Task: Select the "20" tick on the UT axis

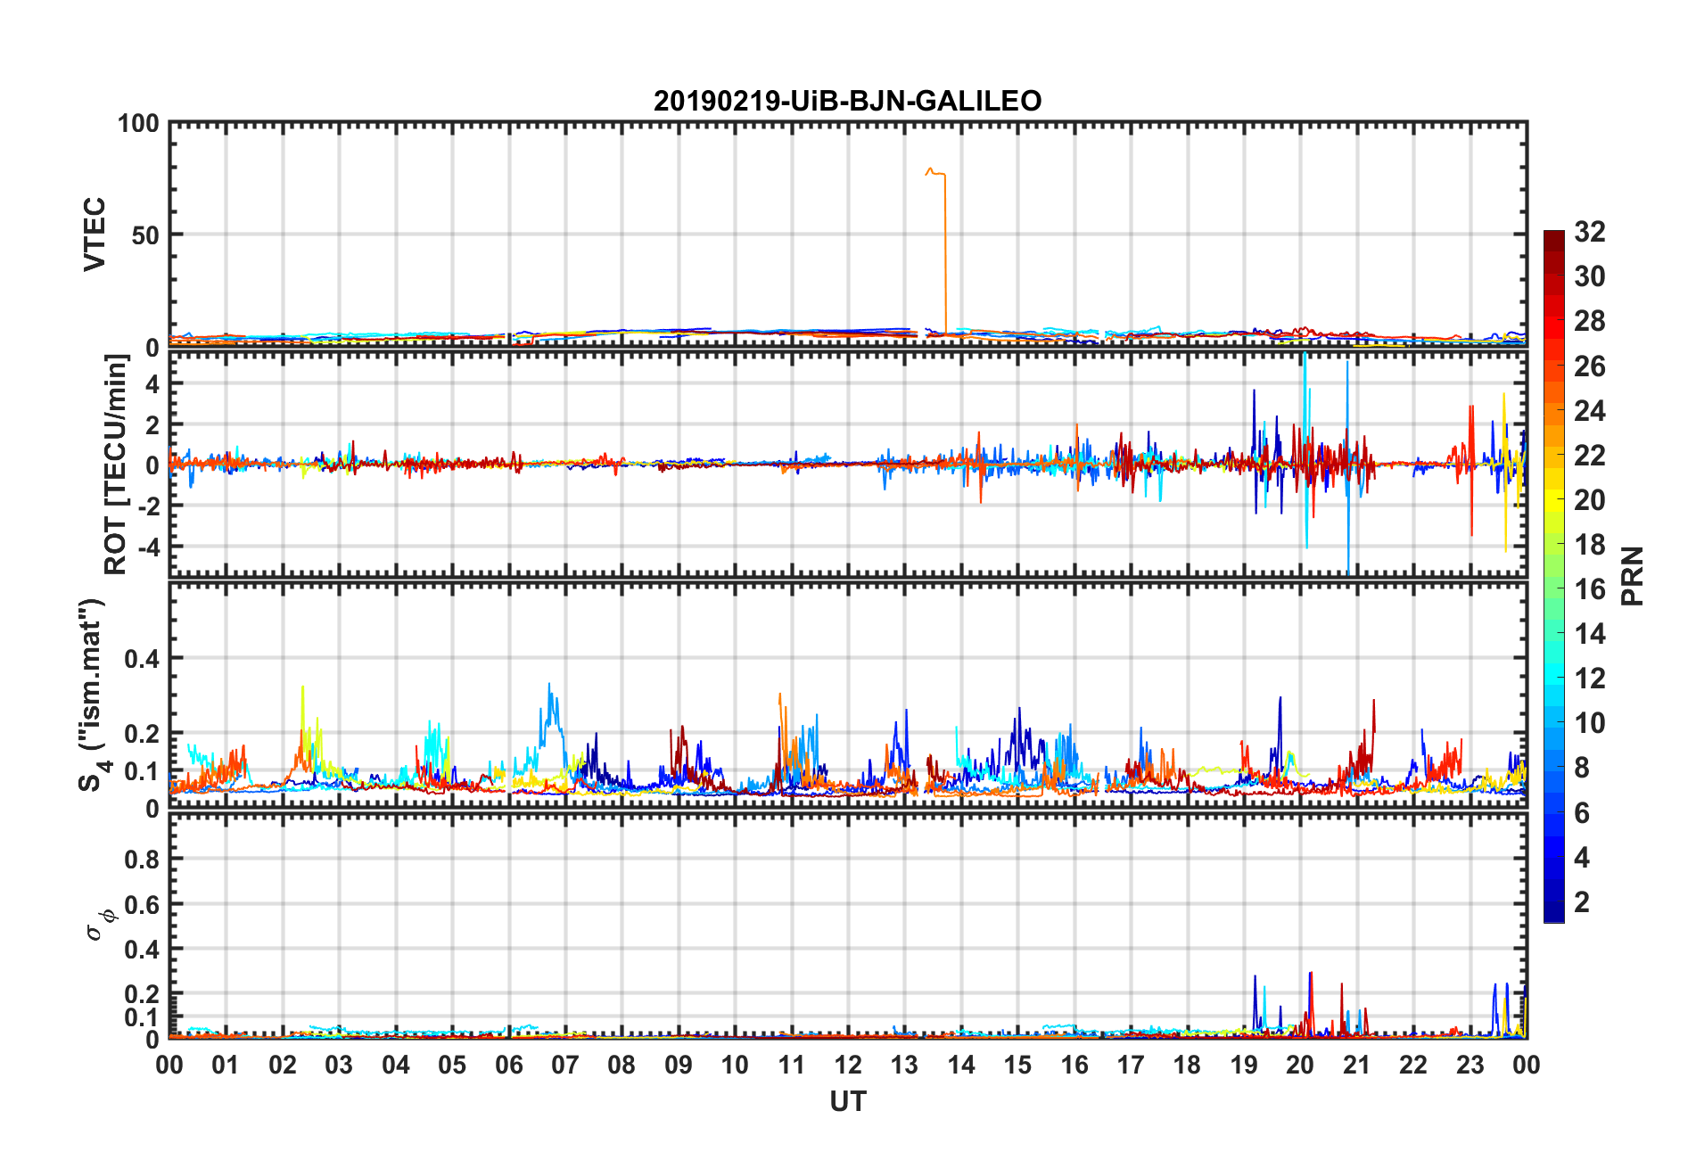Action: click(1300, 1066)
